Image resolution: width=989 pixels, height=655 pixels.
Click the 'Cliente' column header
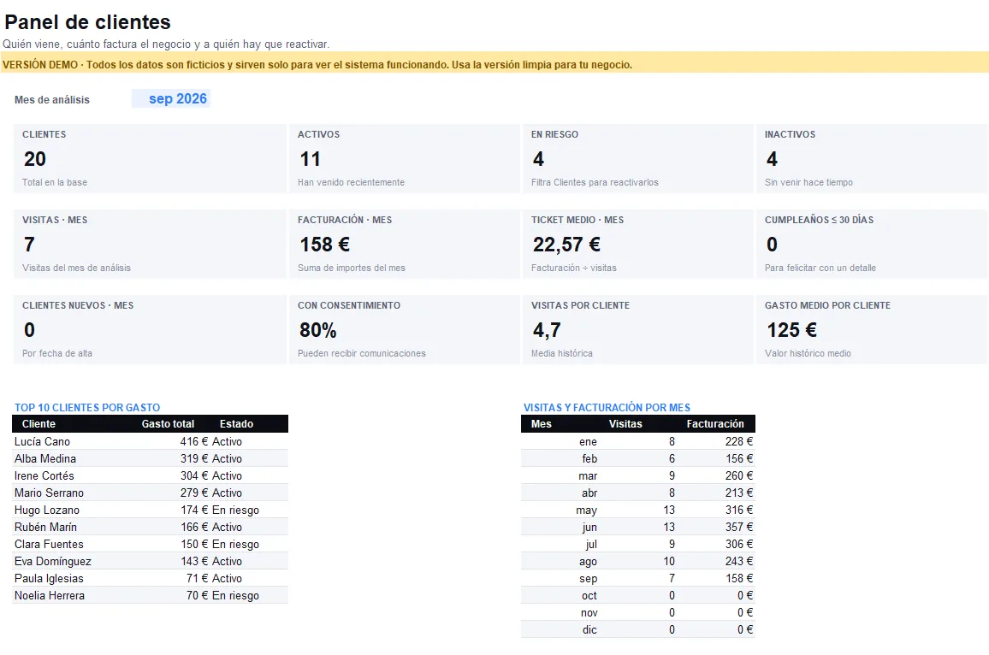(x=38, y=423)
